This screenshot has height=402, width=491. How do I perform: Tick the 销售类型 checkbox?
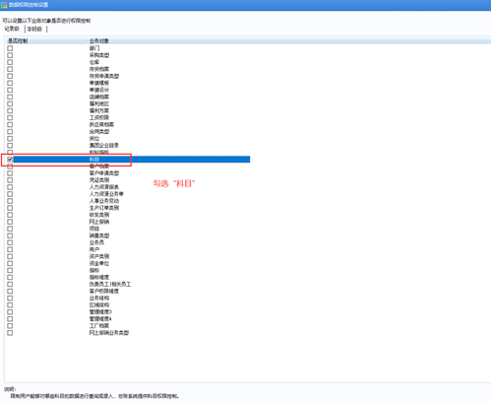(10, 235)
